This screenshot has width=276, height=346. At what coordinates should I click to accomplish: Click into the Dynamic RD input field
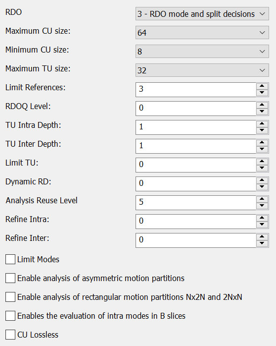[x=196, y=184]
